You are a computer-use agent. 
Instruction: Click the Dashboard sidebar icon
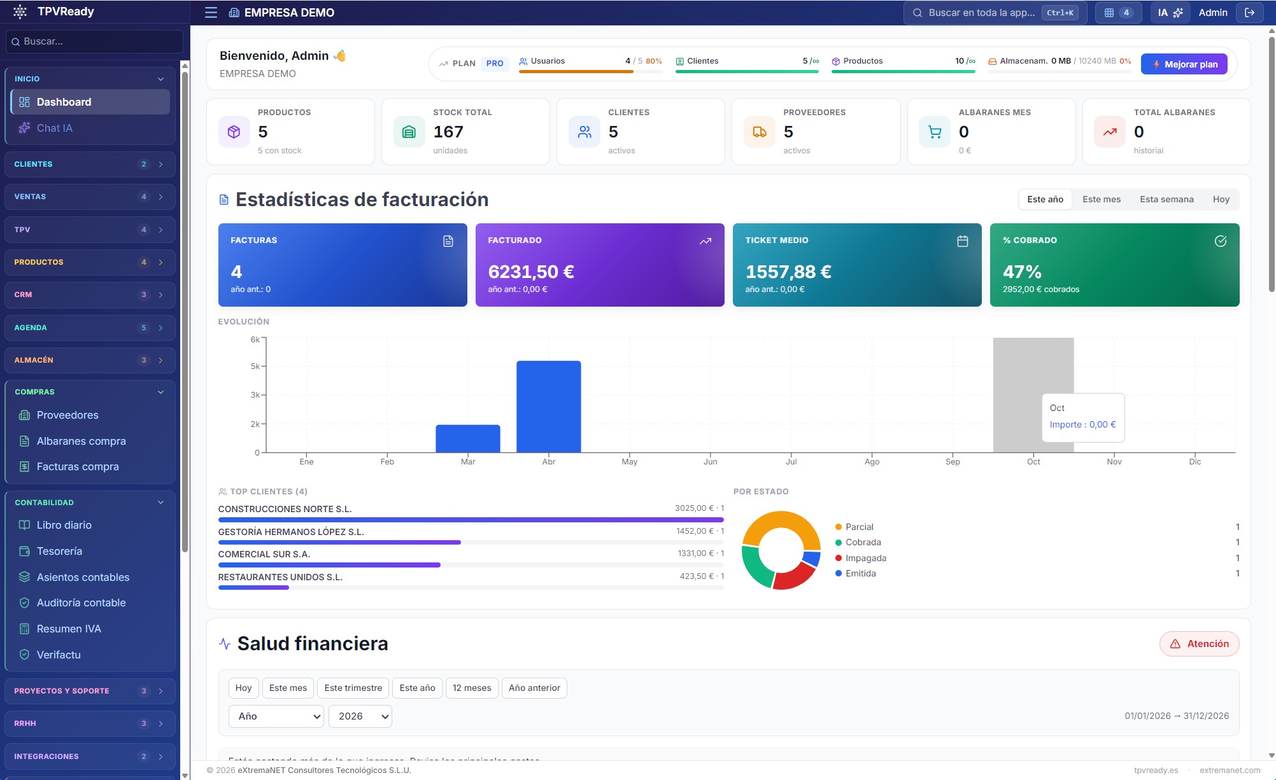[24, 102]
